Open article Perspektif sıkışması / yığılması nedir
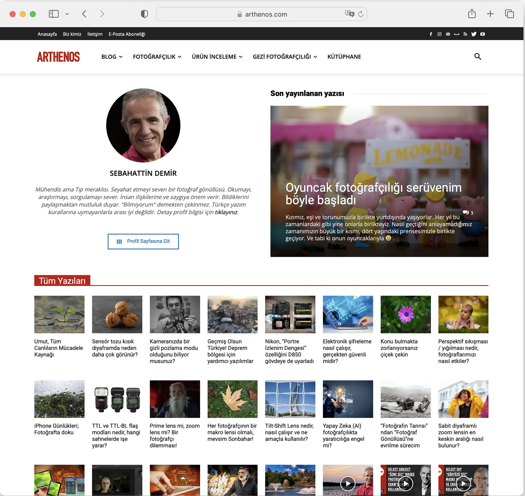 click(x=463, y=351)
